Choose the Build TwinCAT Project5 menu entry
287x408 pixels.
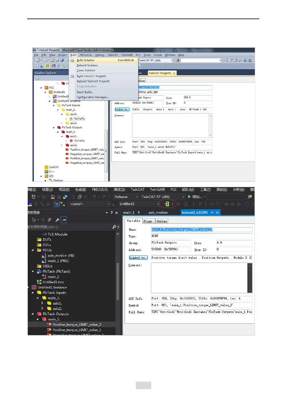tap(91, 76)
